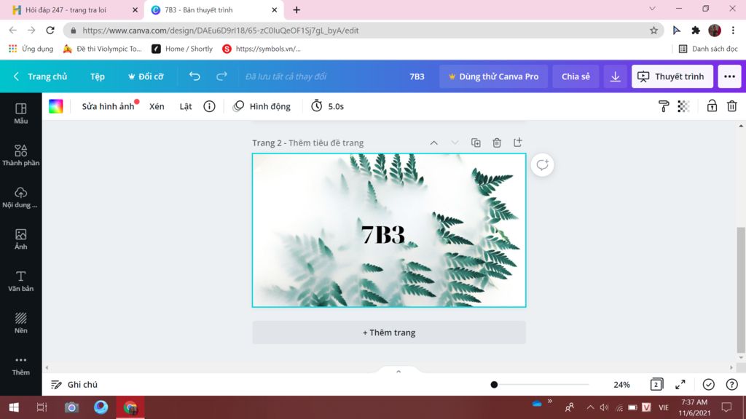Switch to Hỏi đáp 247 browser tab

(66, 9)
